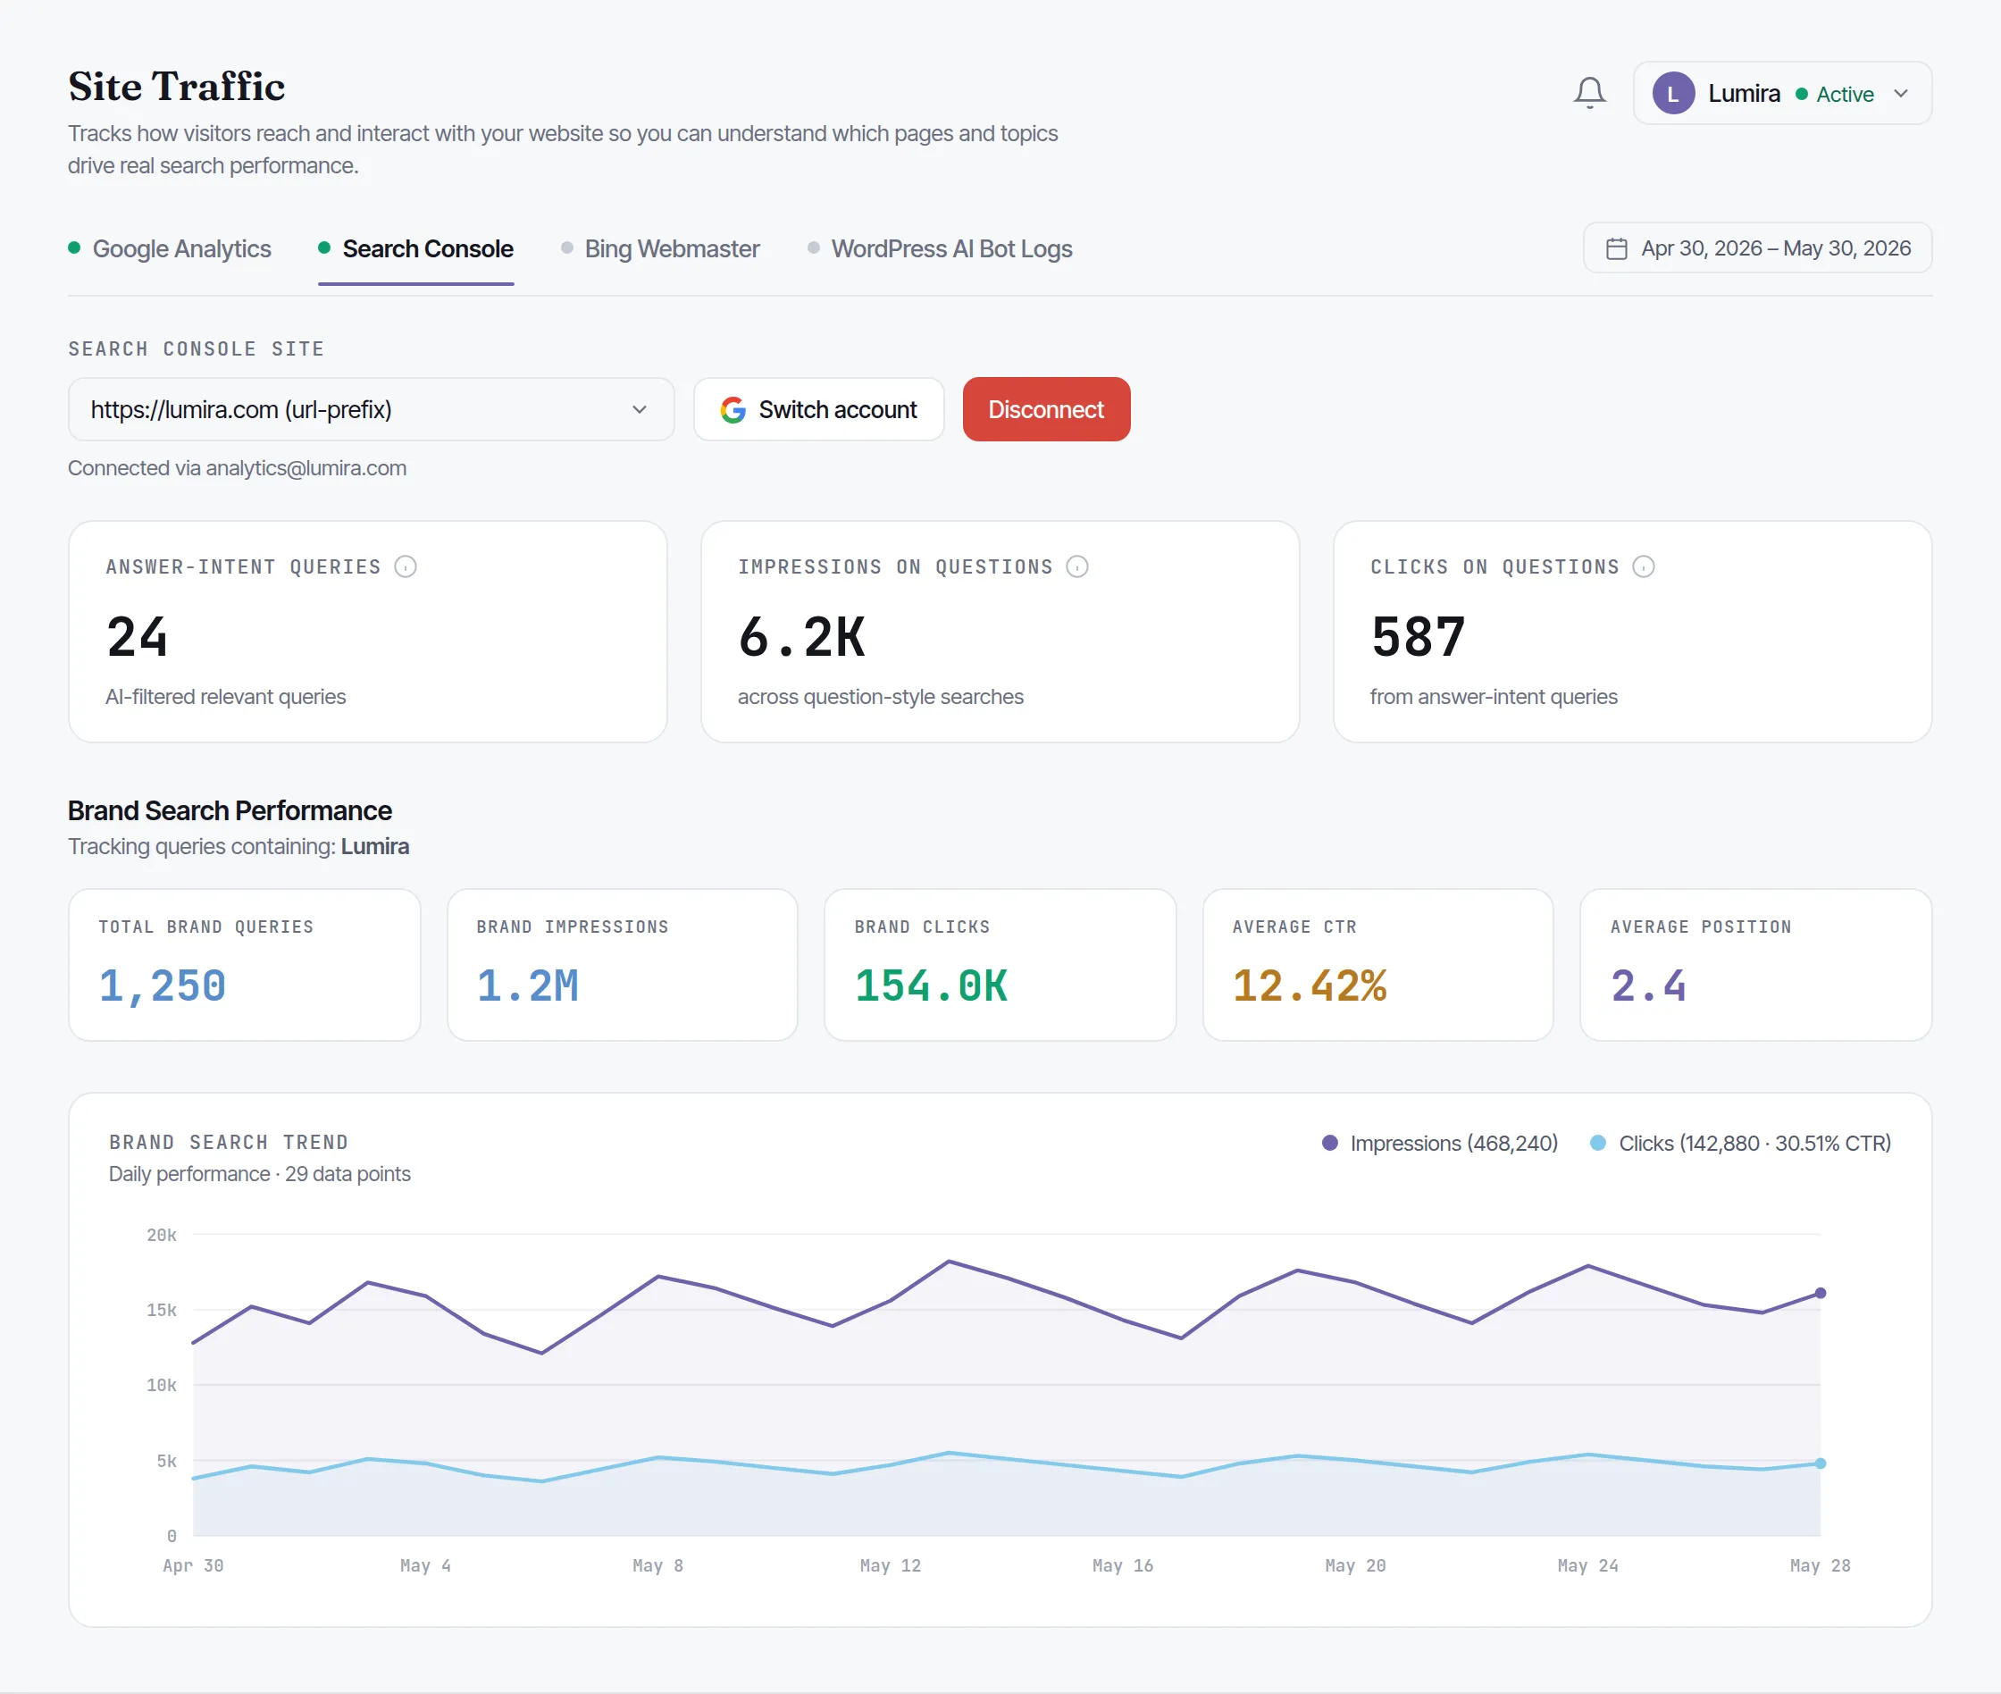Image resolution: width=2001 pixels, height=1694 pixels.
Task: Toggle the Impressions legend purple dot
Action: point(1330,1143)
